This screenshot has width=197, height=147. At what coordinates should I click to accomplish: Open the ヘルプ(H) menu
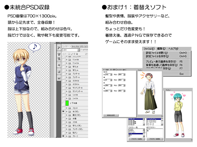(x=173, y=48)
